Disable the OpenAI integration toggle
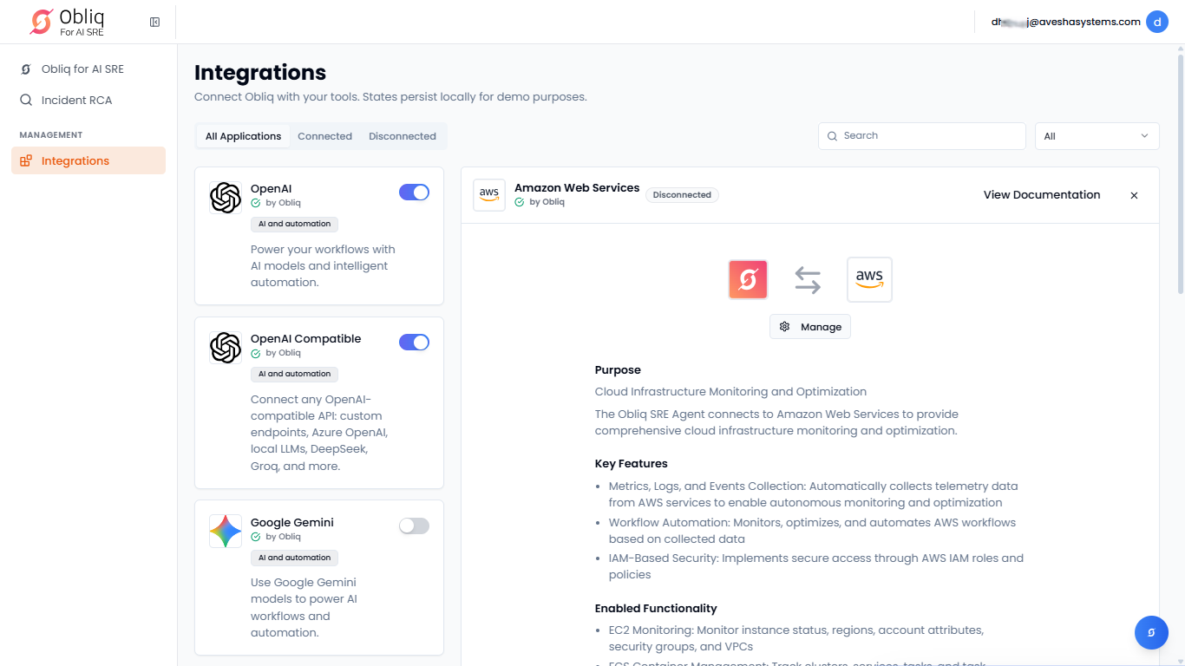 pyautogui.click(x=414, y=193)
